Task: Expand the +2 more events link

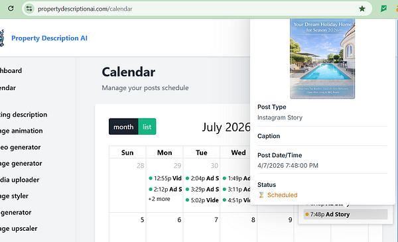Action: point(159,199)
